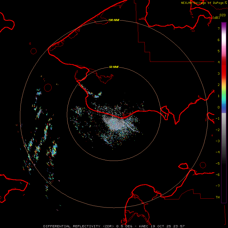Click the TH threshold label on color scale
Image resolution: width=228 pixels, height=228 pixels.
(218, 197)
